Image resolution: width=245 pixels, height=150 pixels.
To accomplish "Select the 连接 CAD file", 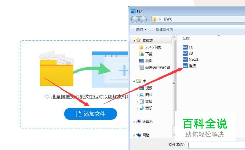I will pyautogui.click(x=189, y=66).
